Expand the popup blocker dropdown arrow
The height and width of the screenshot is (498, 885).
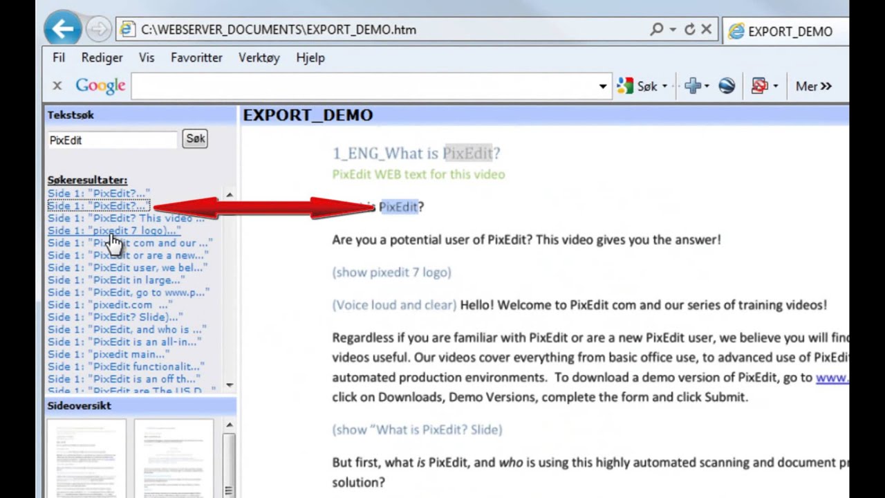click(x=775, y=86)
